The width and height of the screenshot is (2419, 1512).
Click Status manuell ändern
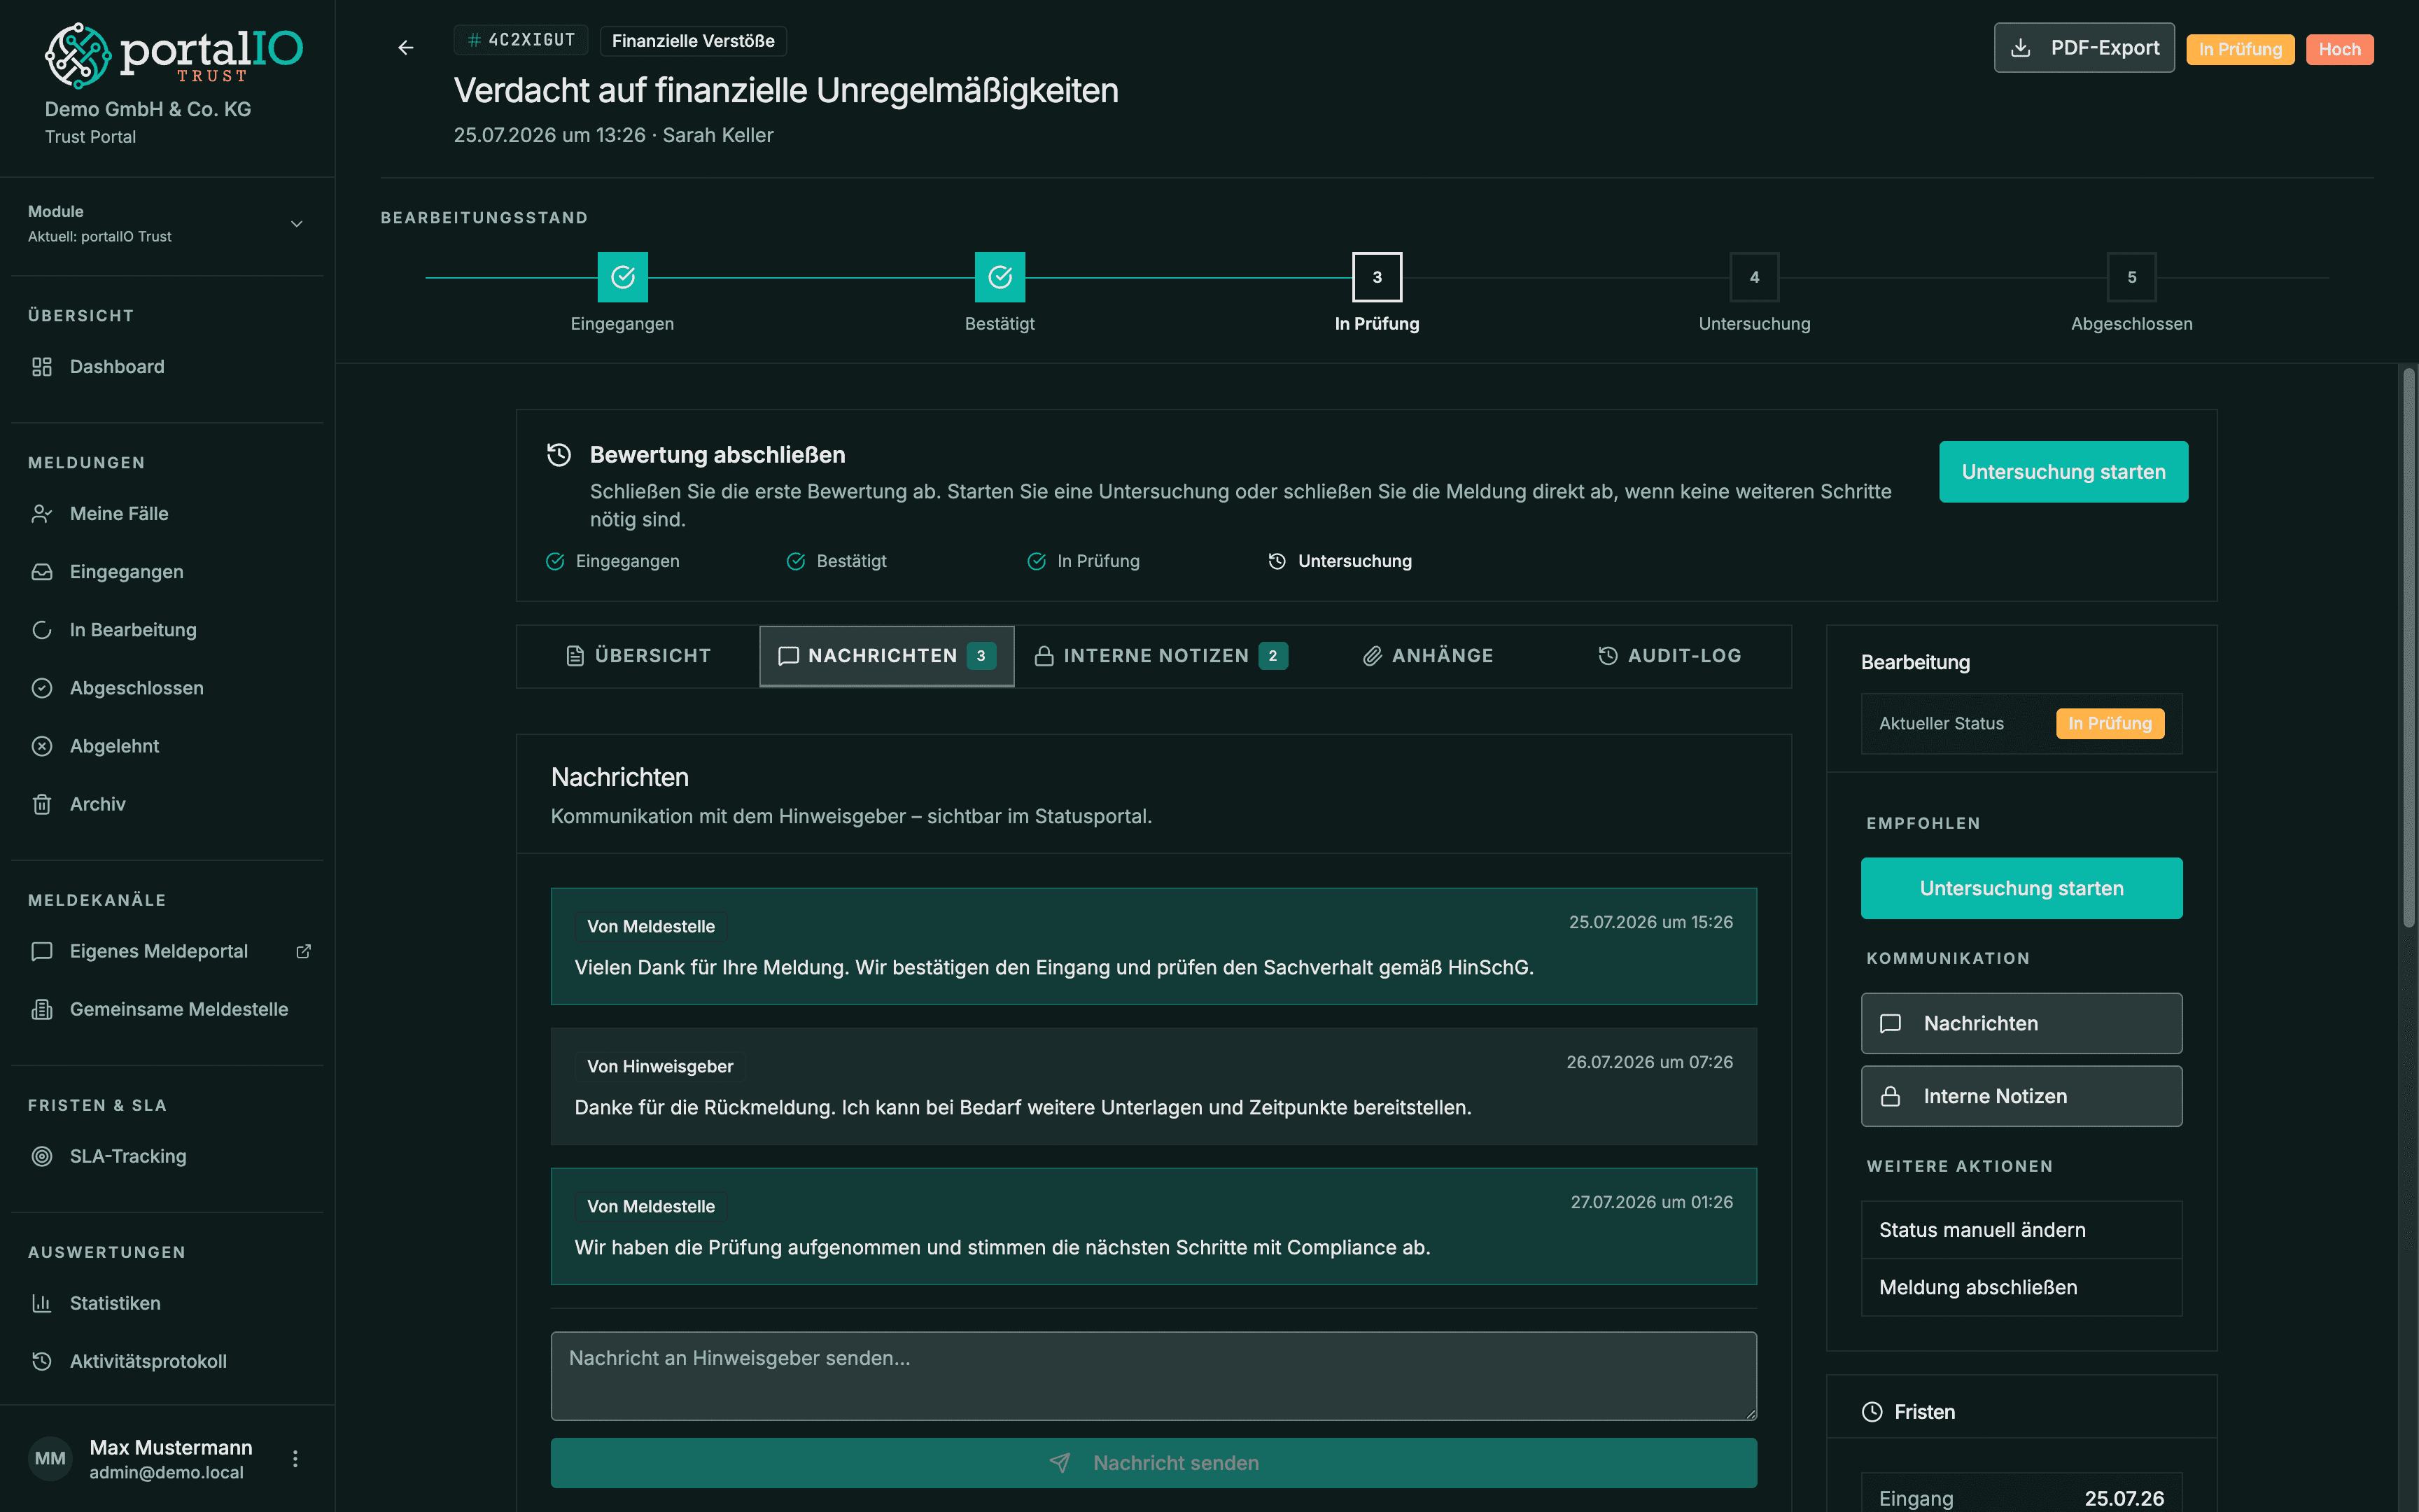2021,1230
